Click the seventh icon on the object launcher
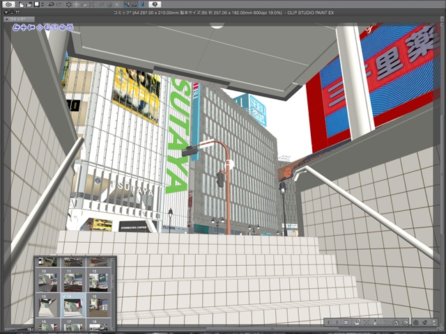The height and width of the screenshot is (334, 446). (x=386, y=322)
